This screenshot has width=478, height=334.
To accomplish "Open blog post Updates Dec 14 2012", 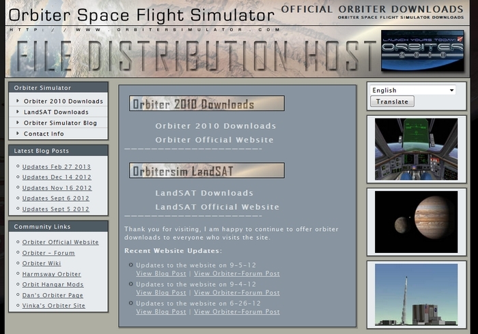I will [57, 177].
